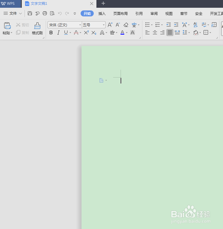The image size is (223, 229).
Task: Click the Export to PDF icon
Action: tap(37, 13)
